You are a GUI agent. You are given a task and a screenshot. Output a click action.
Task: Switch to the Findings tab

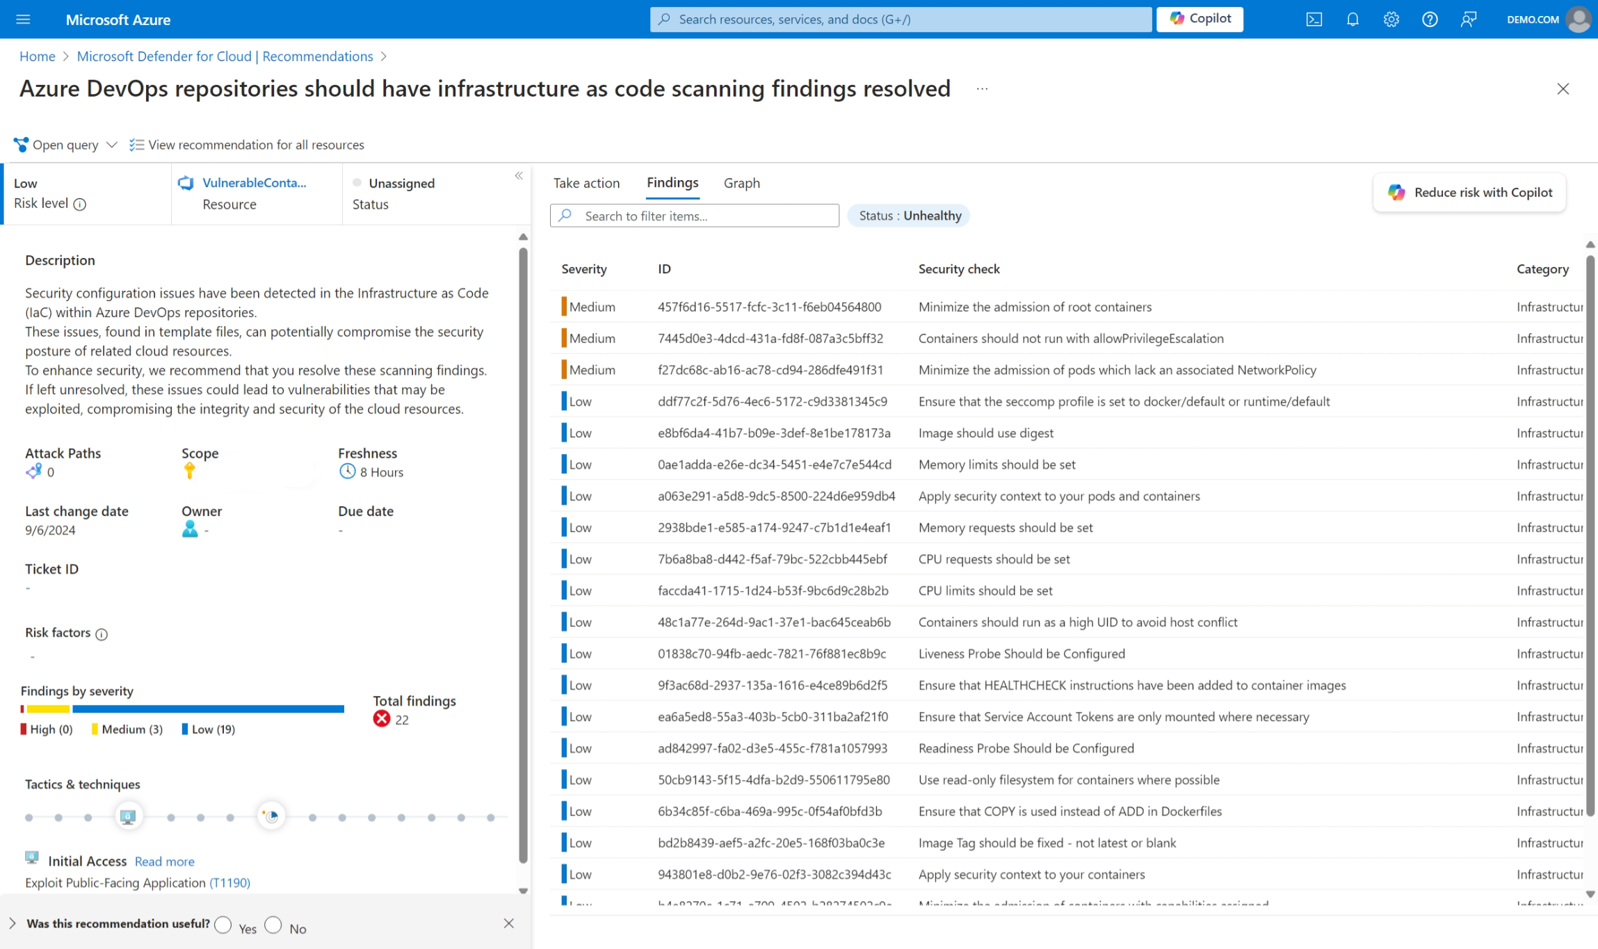tap(672, 183)
